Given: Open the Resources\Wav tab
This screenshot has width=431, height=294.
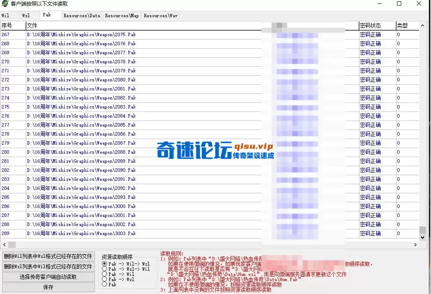Looking at the screenshot, I should (160, 15).
